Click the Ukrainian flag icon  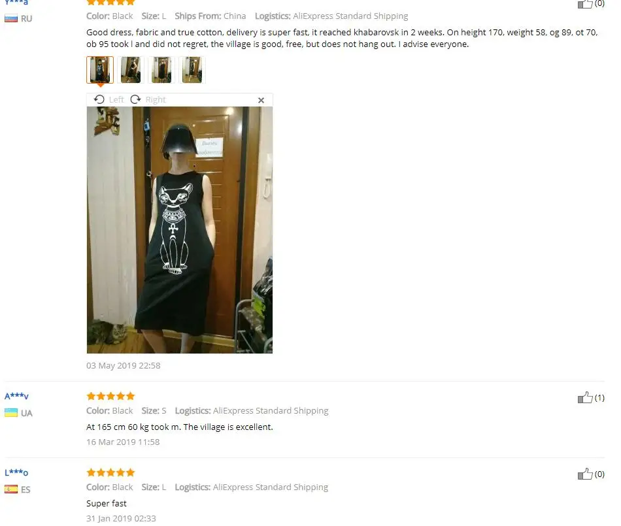(x=11, y=413)
